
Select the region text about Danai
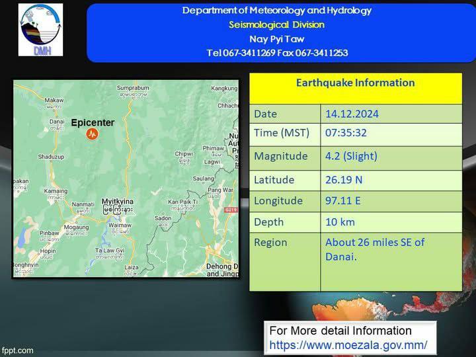click(x=374, y=249)
